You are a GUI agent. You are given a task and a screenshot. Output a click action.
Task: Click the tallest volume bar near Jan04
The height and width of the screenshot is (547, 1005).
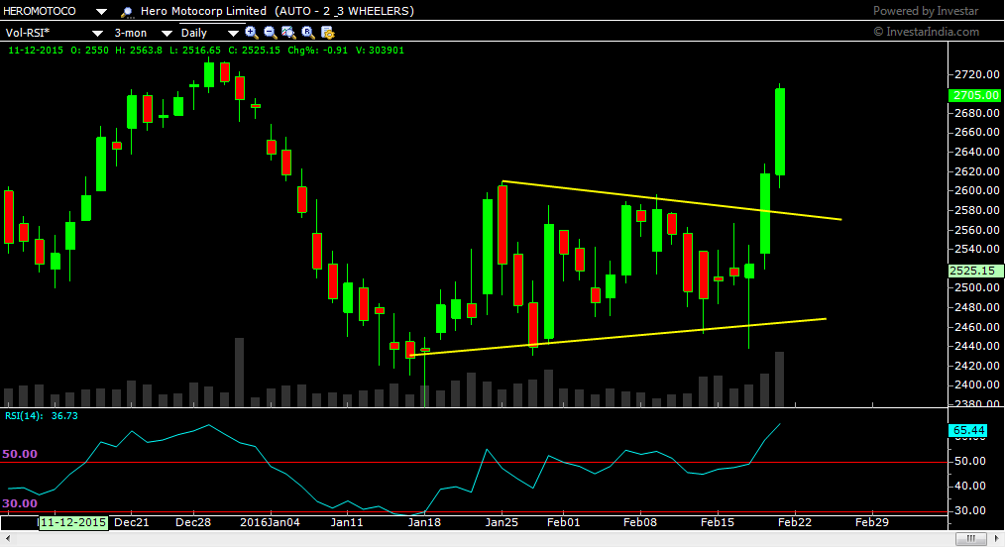coord(239,373)
